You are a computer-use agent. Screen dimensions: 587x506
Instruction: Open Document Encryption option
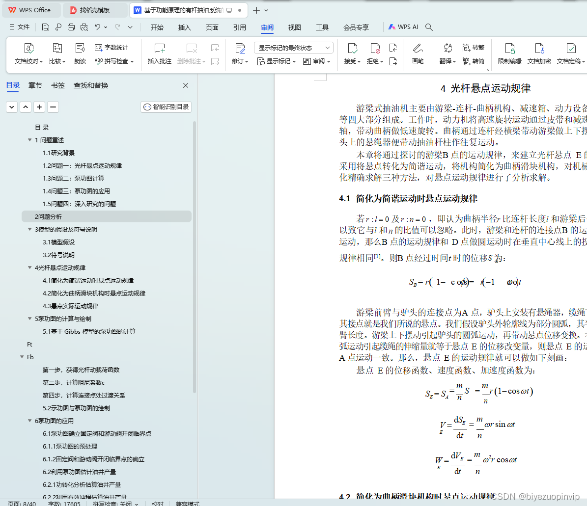(x=539, y=54)
